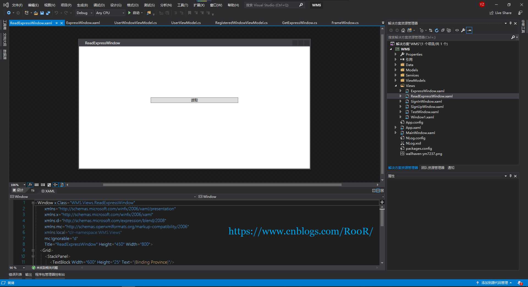528x287 pixels.
Task: Click the designer horizontal scrollbar thumb
Action: tap(222, 185)
